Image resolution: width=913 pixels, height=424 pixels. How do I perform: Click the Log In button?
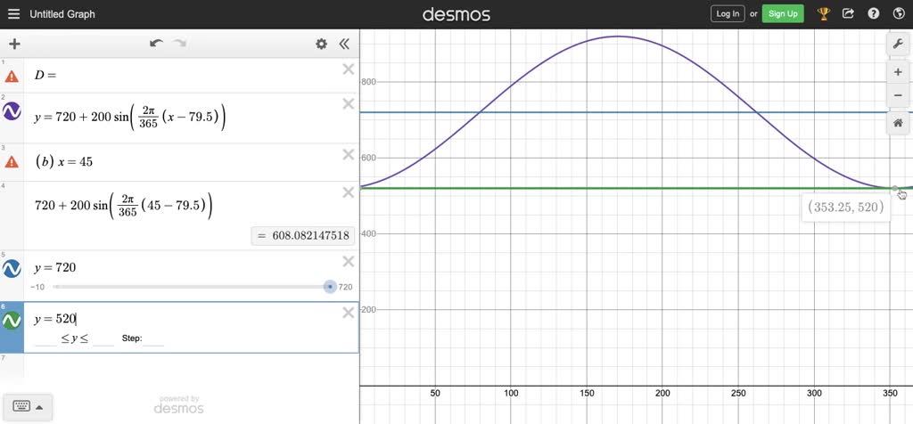(x=728, y=13)
